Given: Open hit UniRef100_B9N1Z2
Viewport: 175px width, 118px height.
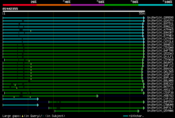Looking at the screenshot, I should 160,26.
